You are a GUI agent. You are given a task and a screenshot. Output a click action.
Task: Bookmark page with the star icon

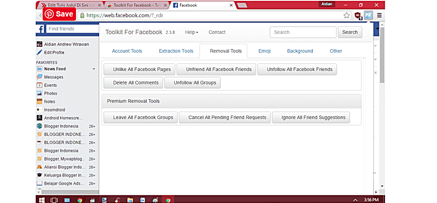coord(346,15)
